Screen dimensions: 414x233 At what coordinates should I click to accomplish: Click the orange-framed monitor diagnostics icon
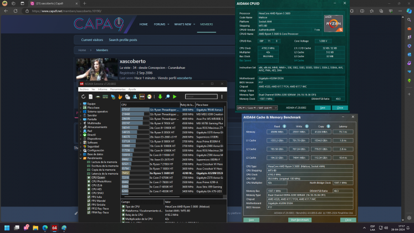[142, 97]
